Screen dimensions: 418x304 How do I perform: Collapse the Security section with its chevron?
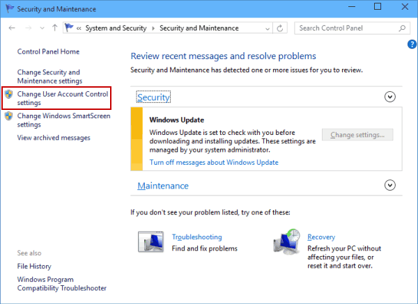pyautogui.click(x=389, y=97)
